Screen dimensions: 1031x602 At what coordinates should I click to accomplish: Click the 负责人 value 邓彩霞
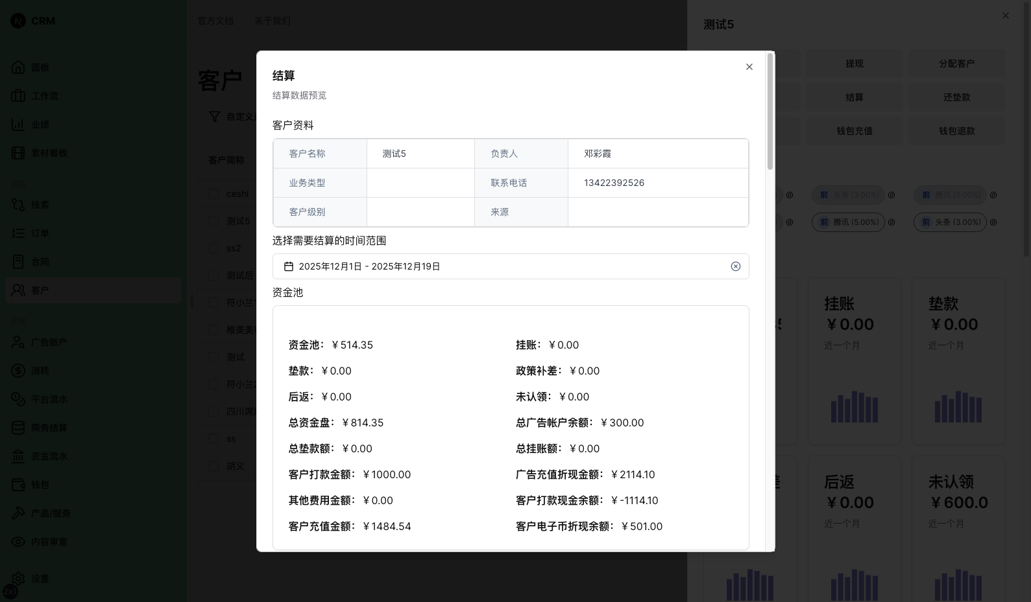point(598,154)
